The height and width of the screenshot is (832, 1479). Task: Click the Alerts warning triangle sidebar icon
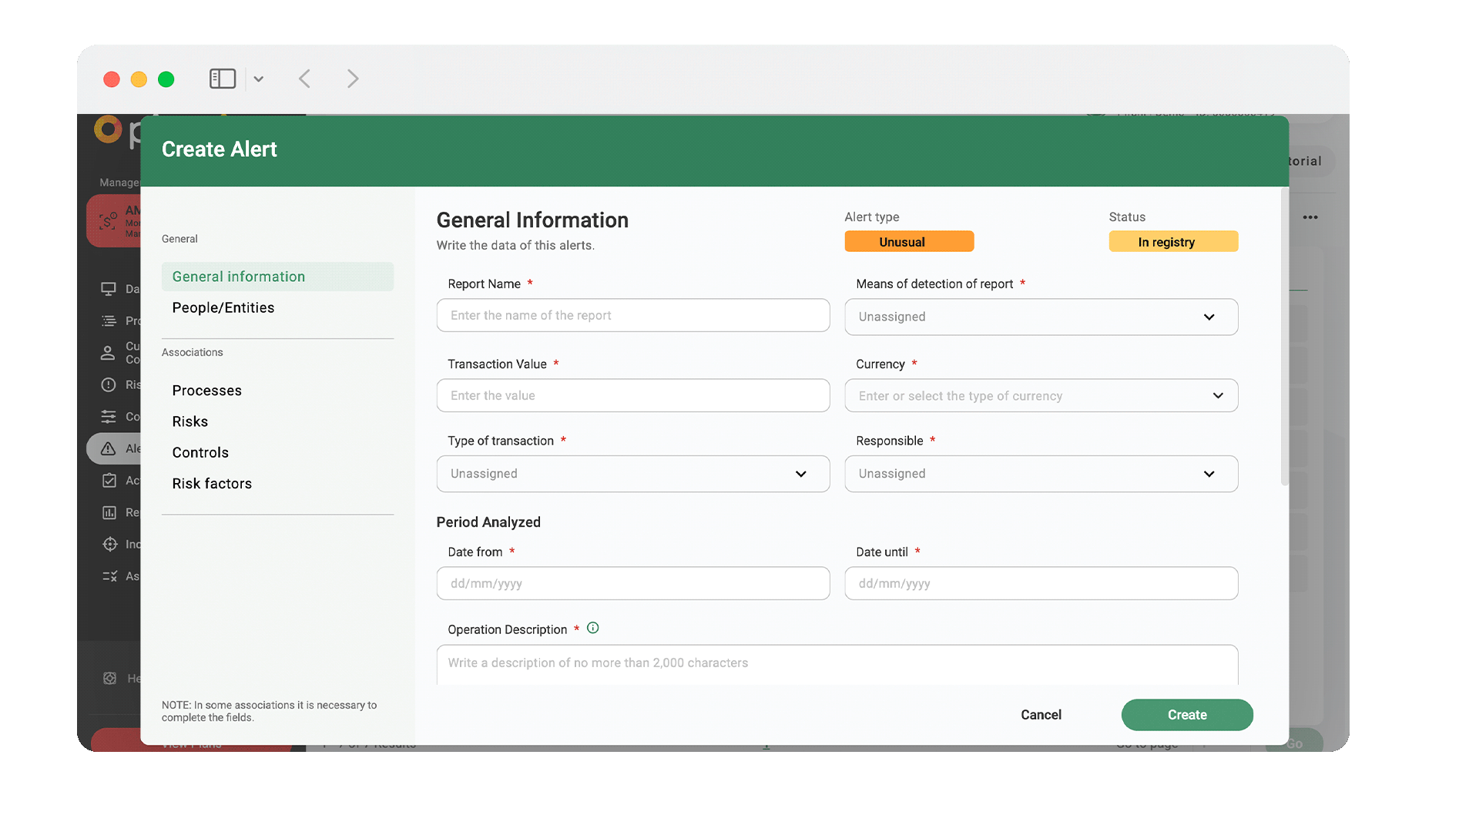tap(109, 448)
